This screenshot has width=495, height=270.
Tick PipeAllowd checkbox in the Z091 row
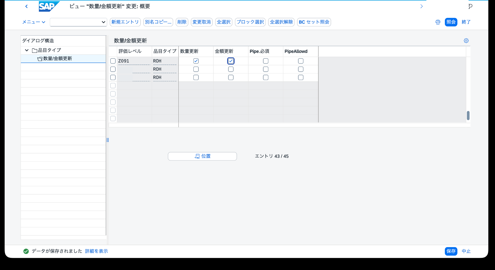(301, 61)
